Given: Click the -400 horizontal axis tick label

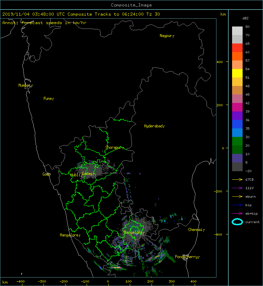Looking at the screenshot, I should (x=20, y=282).
